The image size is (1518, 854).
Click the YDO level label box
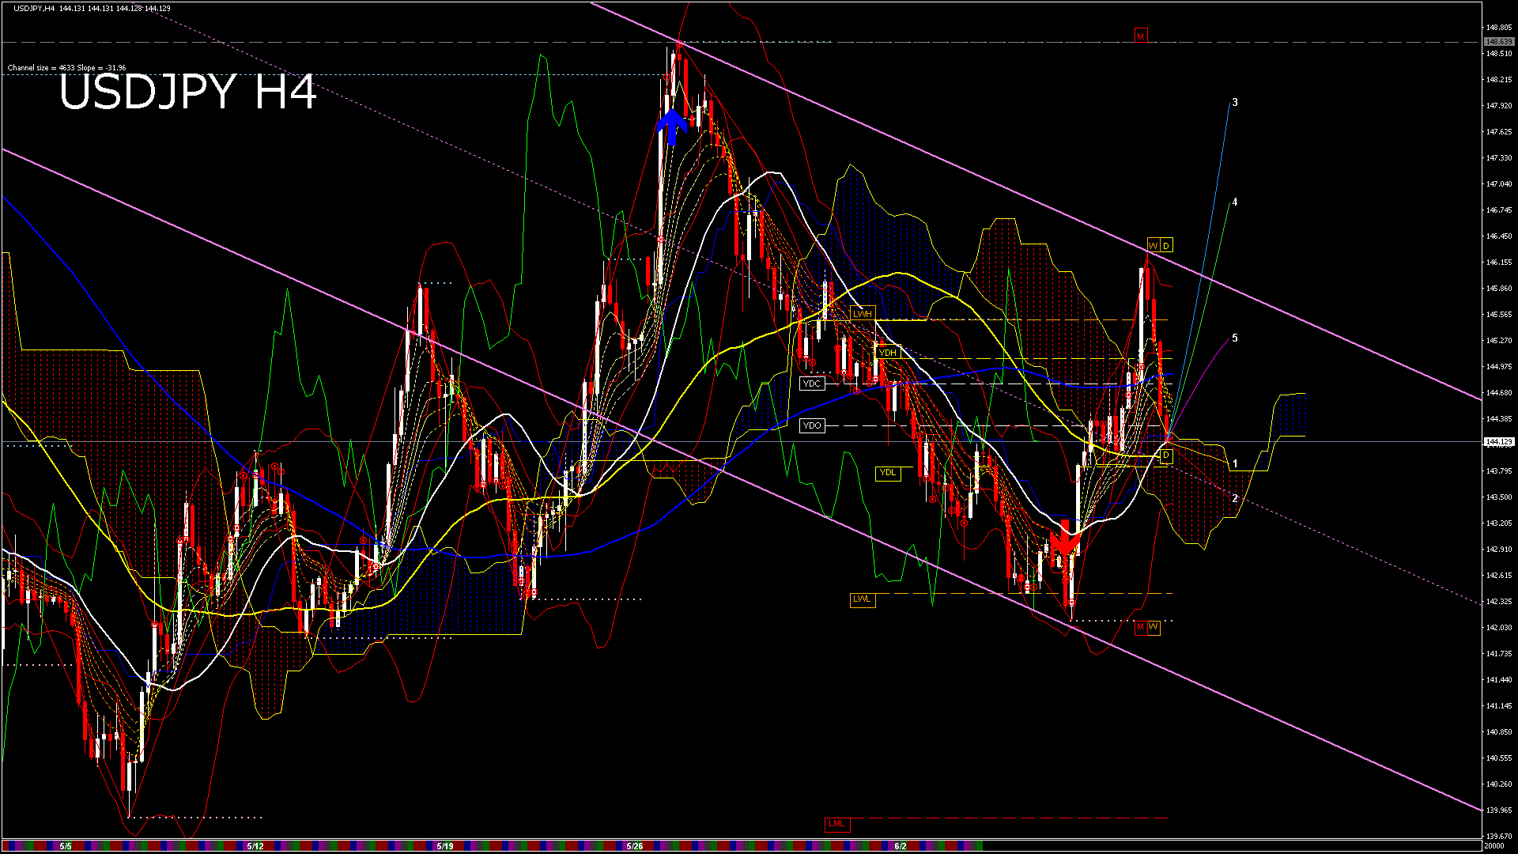812,425
